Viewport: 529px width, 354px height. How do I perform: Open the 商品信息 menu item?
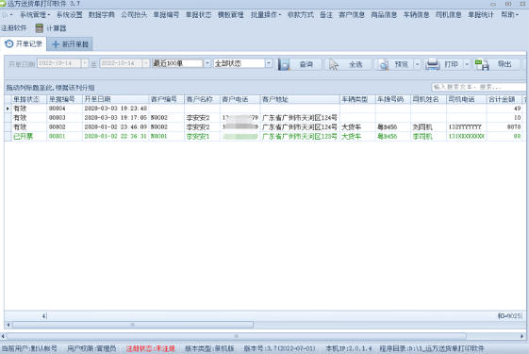click(384, 14)
